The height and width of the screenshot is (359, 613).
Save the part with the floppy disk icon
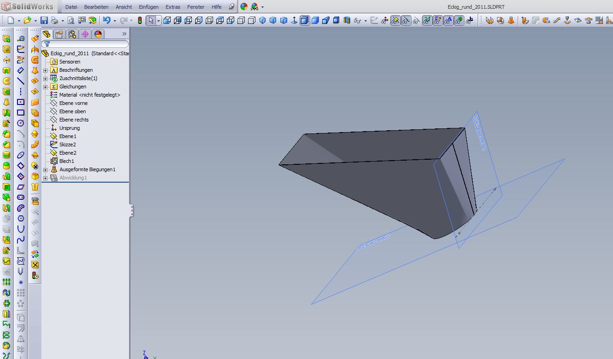point(44,20)
